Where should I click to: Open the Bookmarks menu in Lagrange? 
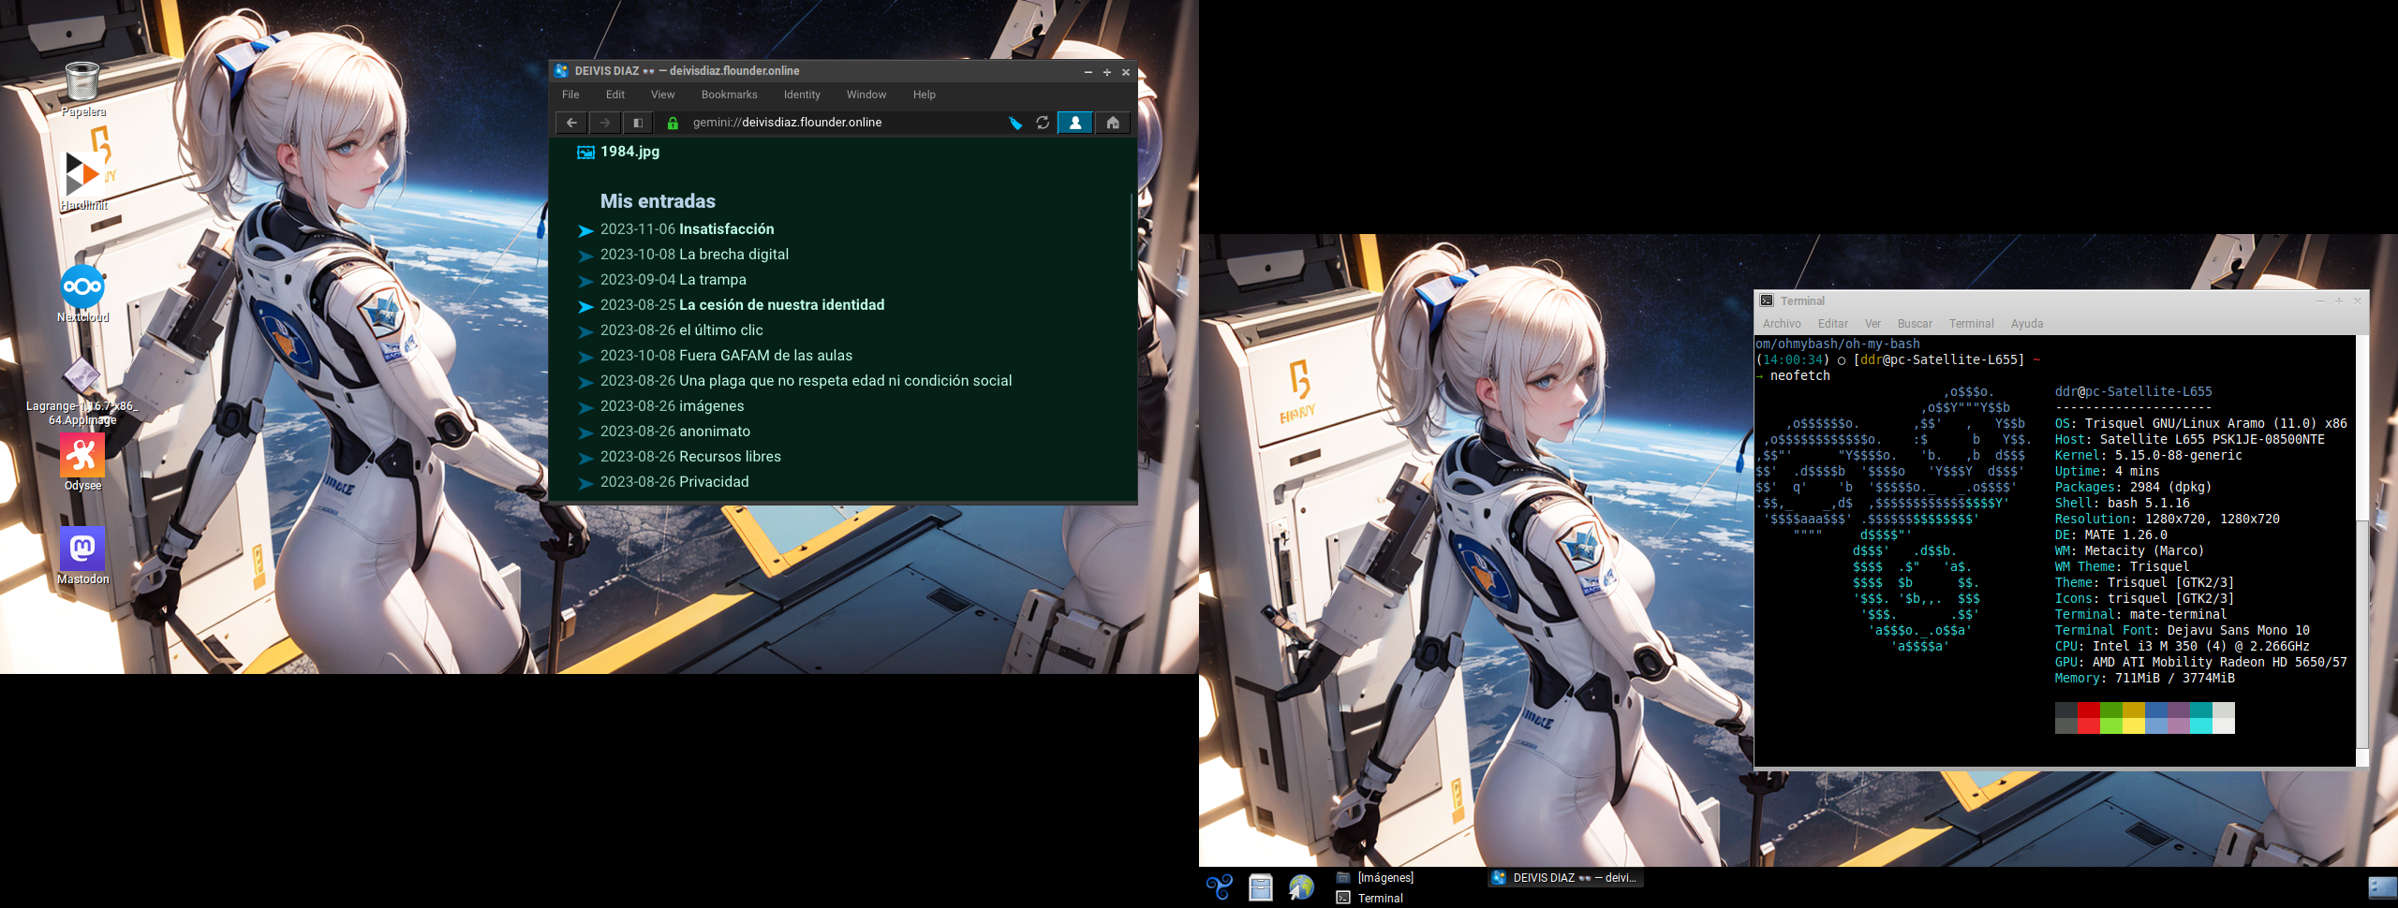point(729,95)
